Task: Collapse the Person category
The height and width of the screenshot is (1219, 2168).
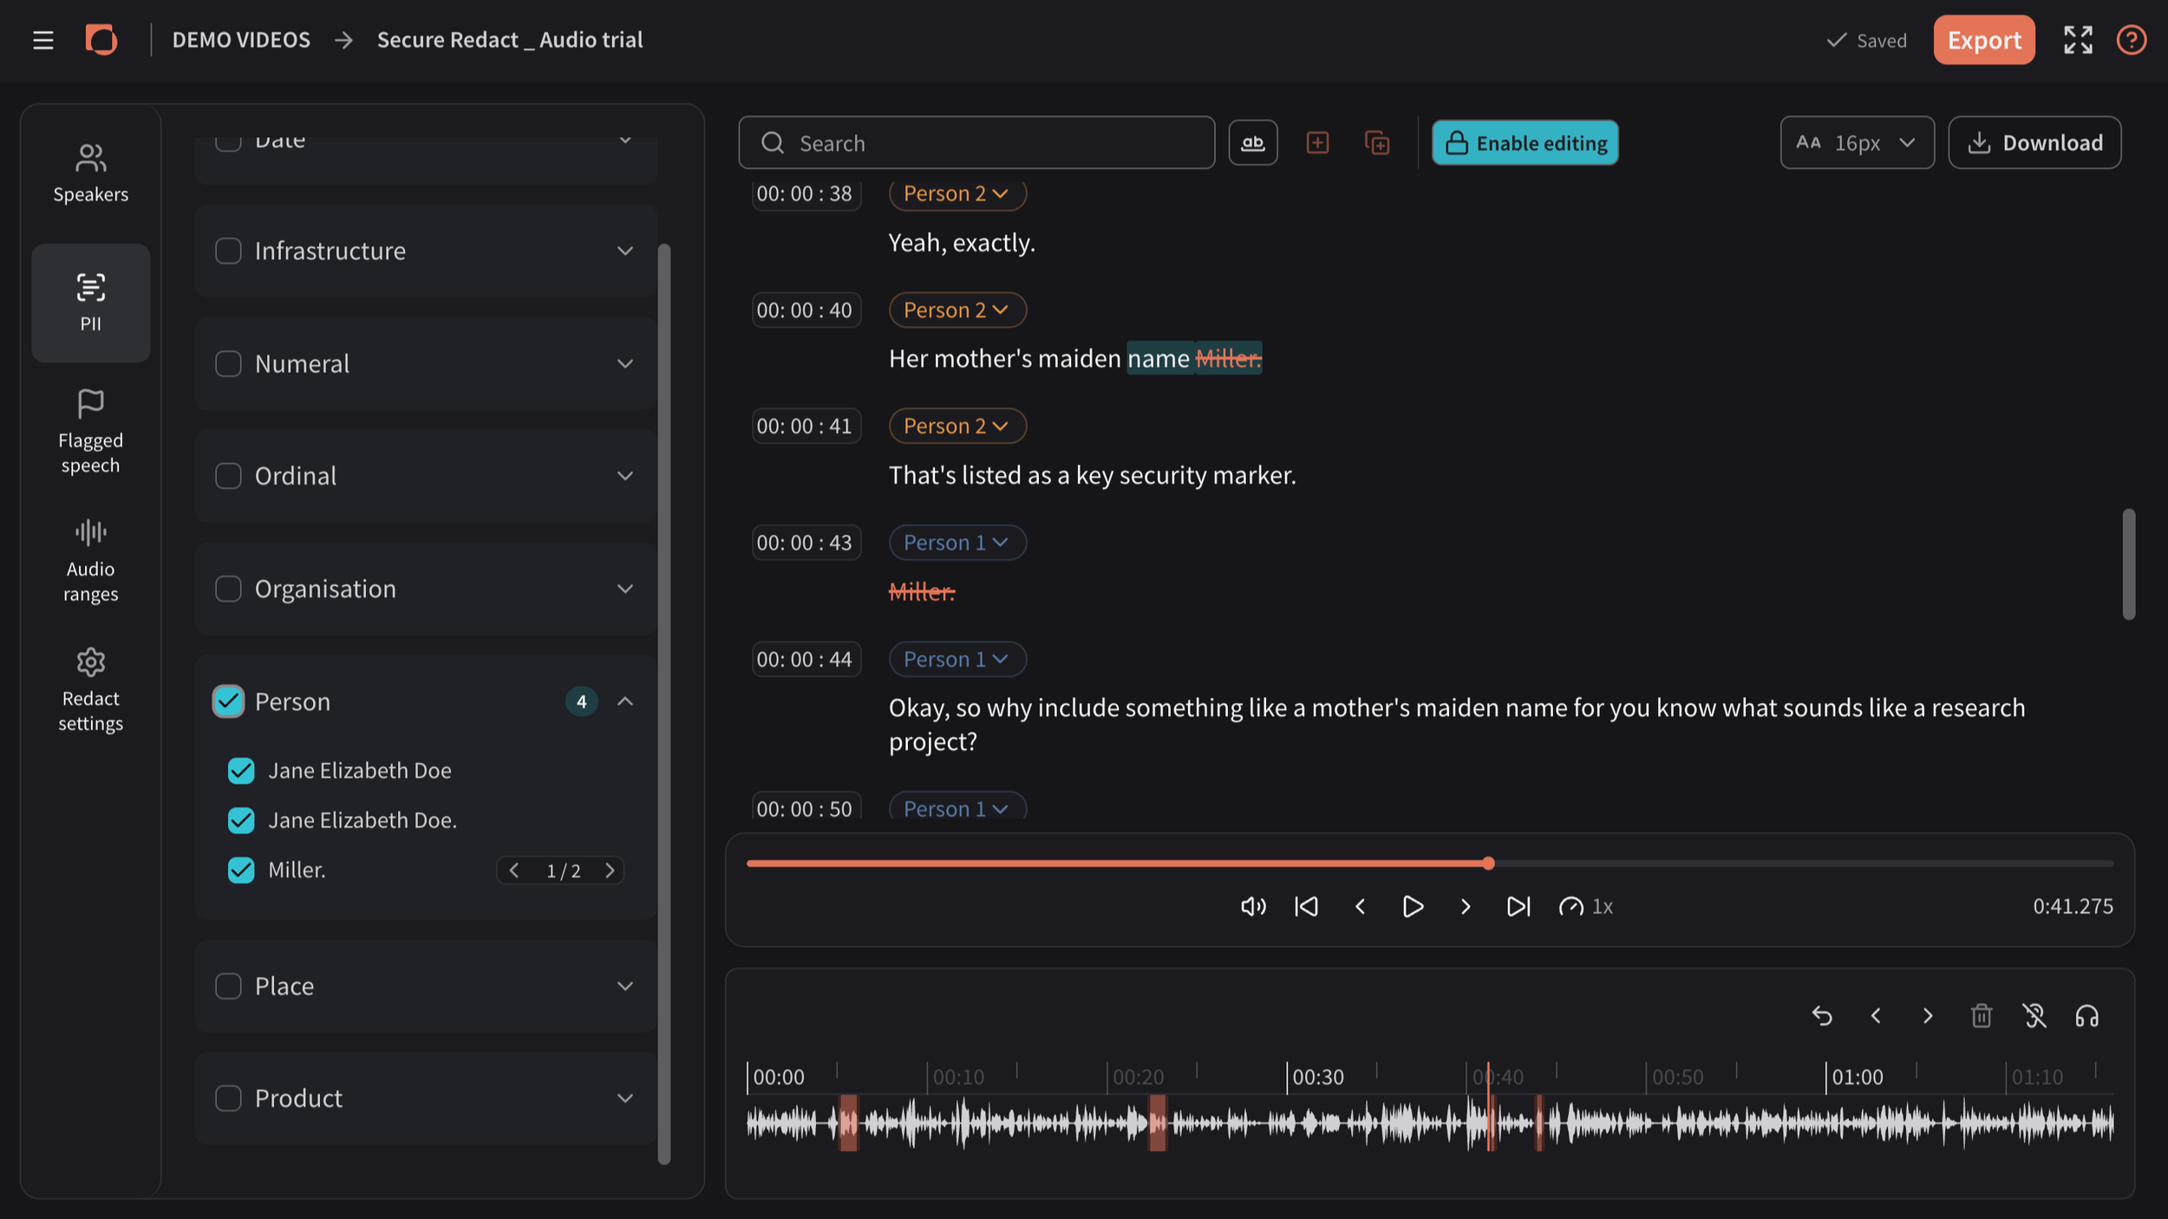Action: pos(625,701)
